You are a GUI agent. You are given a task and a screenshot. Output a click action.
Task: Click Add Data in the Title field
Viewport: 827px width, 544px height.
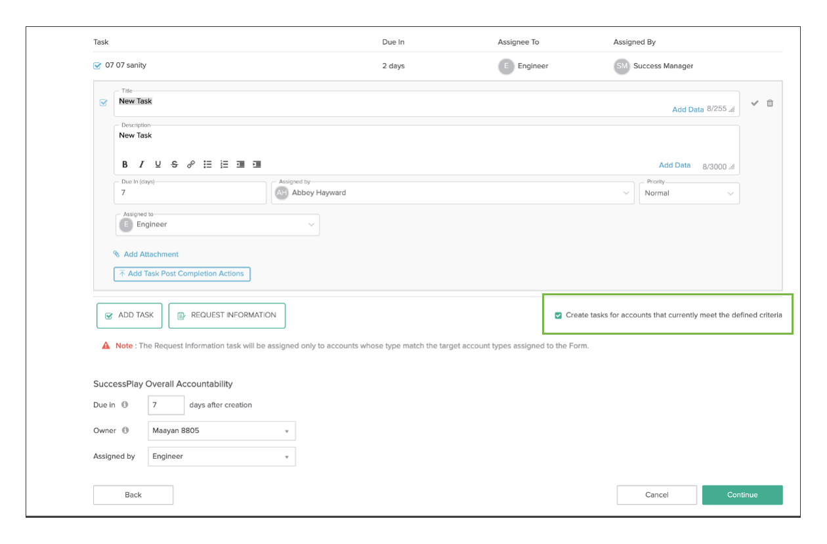tap(688, 110)
